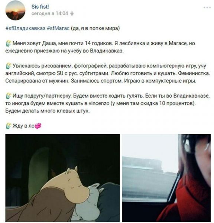Click plant emoji before Жду в лс
214x223 pixels.
(x=9, y=126)
